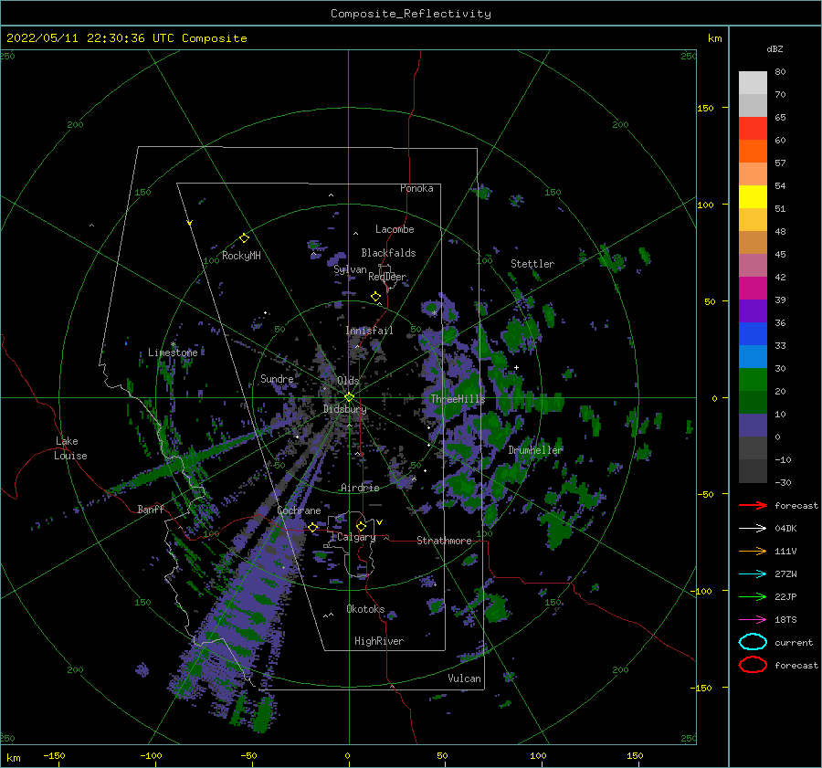Viewport: 822px width, 768px height.
Task: Click the orange 111V arrow icon
Action: (x=753, y=551)
